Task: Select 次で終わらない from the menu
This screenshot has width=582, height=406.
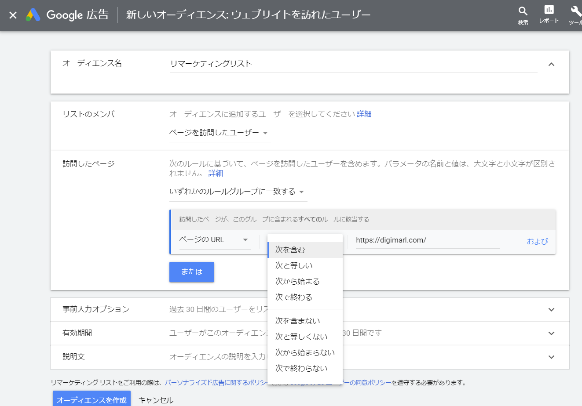Action: point(305,369)
